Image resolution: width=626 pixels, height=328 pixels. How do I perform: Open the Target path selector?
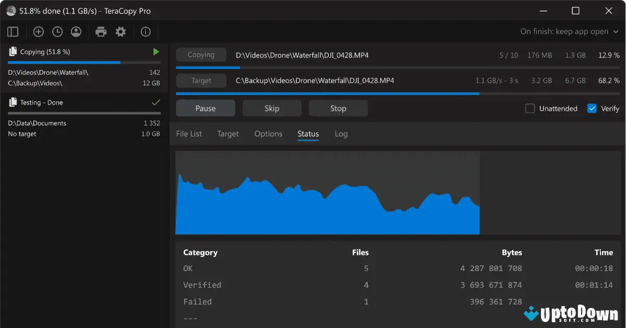201,80
